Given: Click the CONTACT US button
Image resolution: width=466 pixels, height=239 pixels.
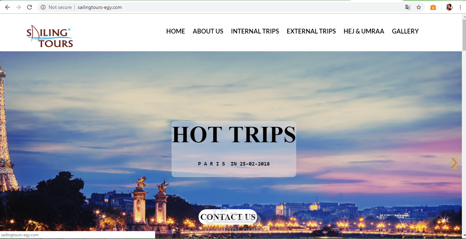Looking at the screenshot, I should click(228, 217).
